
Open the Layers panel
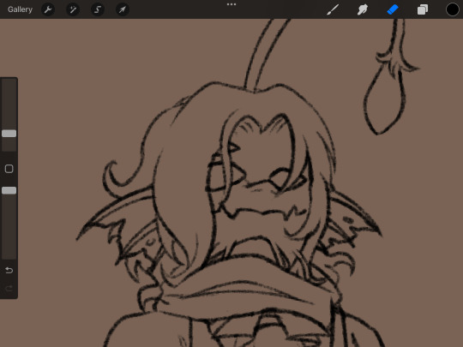click(423, 9)
